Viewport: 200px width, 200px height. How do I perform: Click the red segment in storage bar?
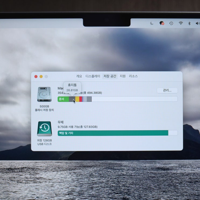(x=80, y=99)
